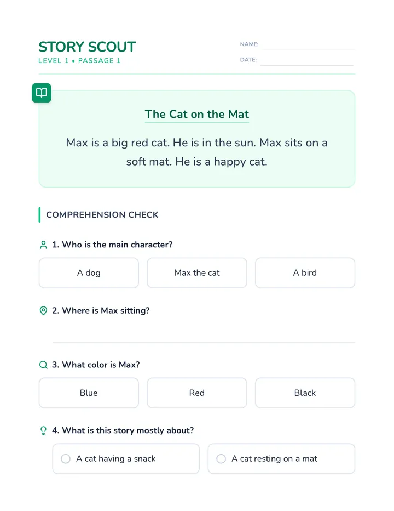Pick Red as Max's color
The height and width of the screenshot is (511, 394).
[197, 393]
